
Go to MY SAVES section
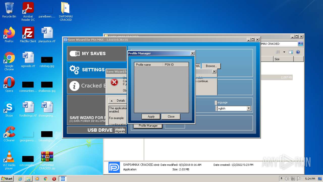(97, 54)
